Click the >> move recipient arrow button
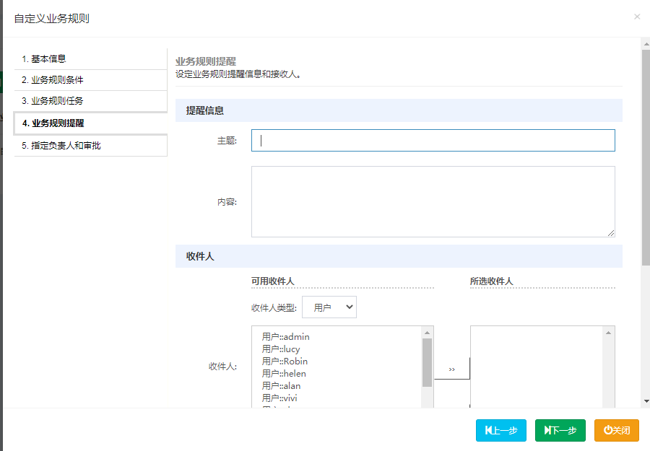 click(452, 369)
